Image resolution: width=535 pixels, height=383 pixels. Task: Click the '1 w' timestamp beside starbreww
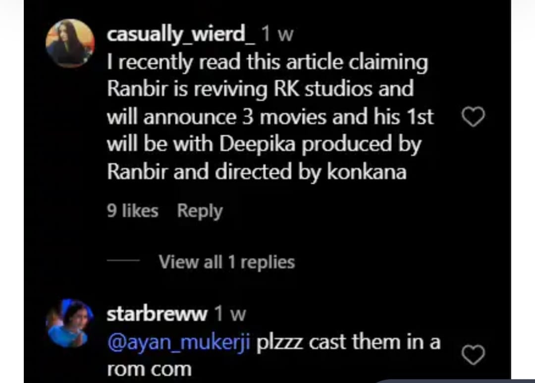coord(230,314)
